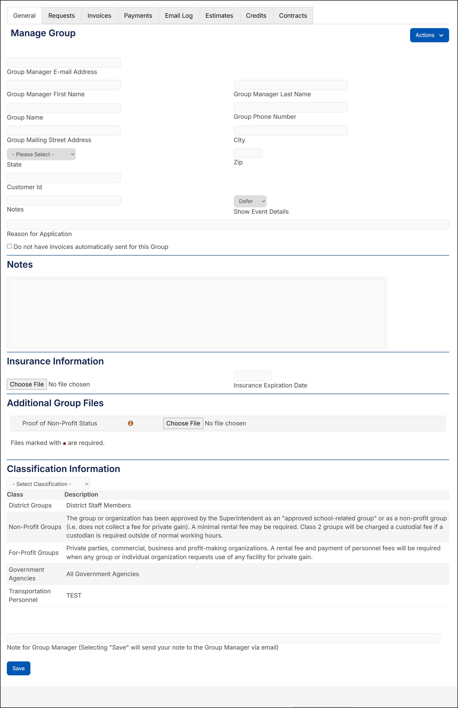Open the Email Log tab
458x708 pixels.
tap(179, 15)
